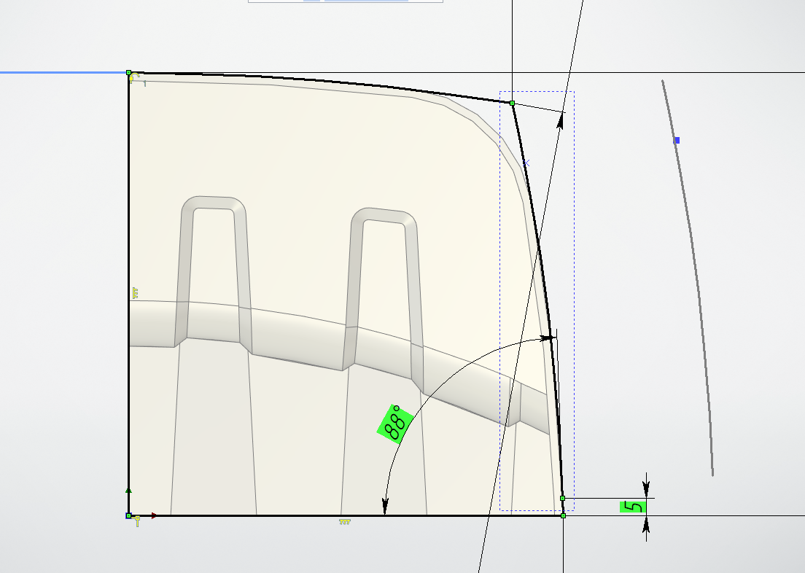The height and width of the screenshot is (573, 805).
Task: Click the green Y-axis arrow at origin
Action: coord(129,491)
